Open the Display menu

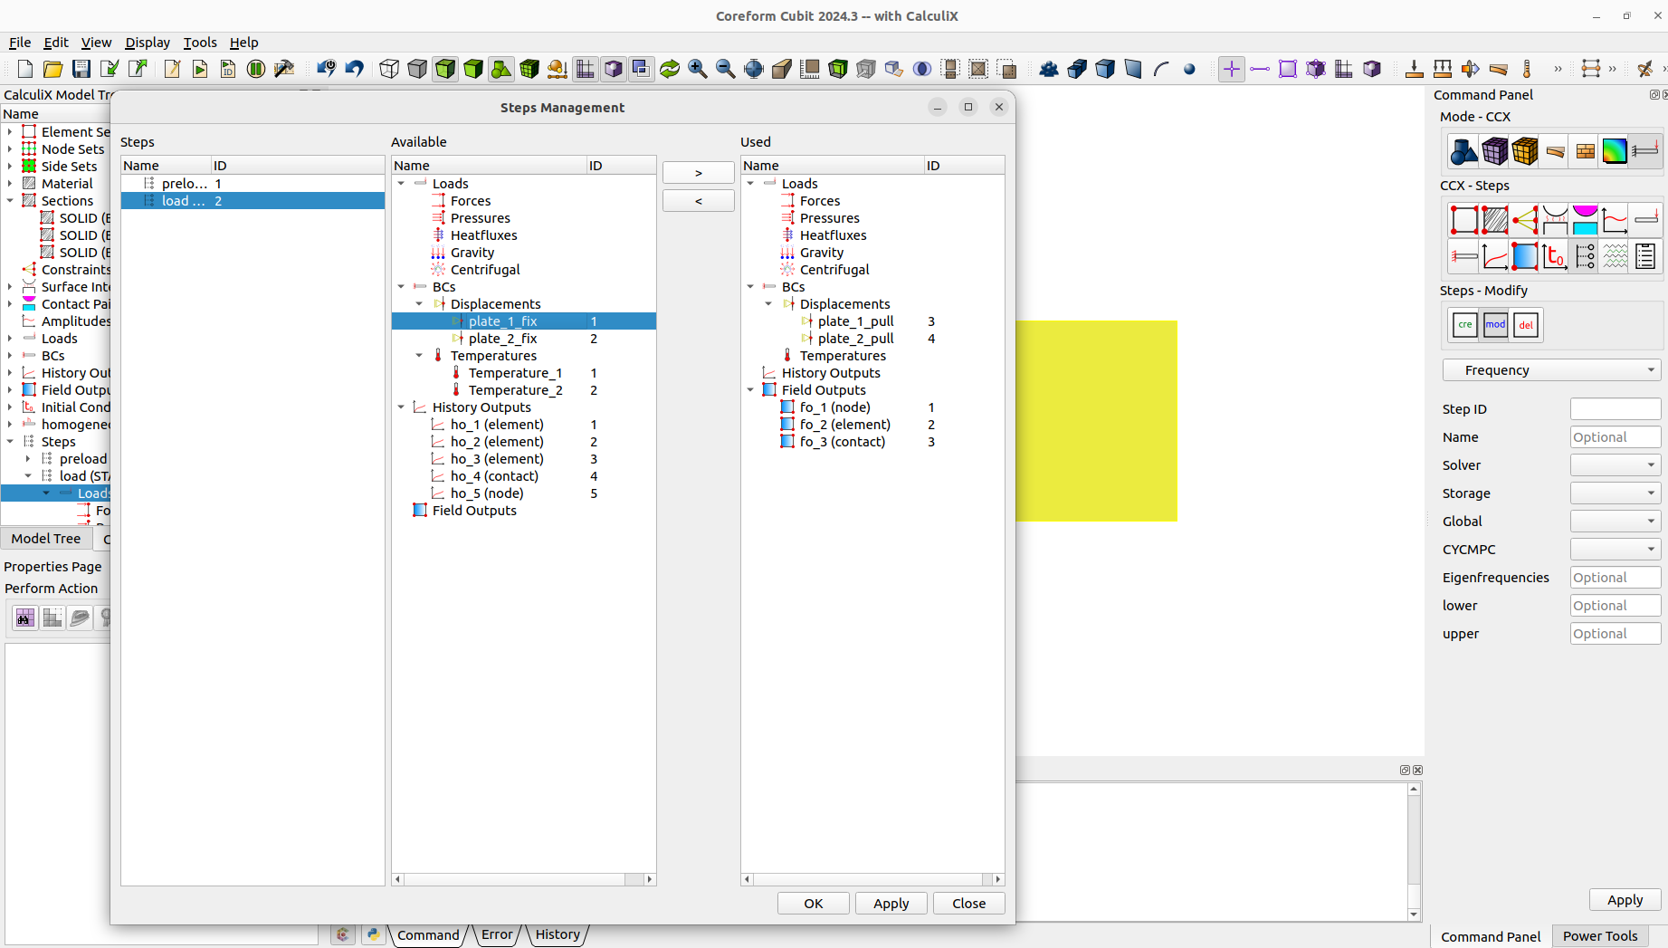pyautogui.click(x=147, y=43)
